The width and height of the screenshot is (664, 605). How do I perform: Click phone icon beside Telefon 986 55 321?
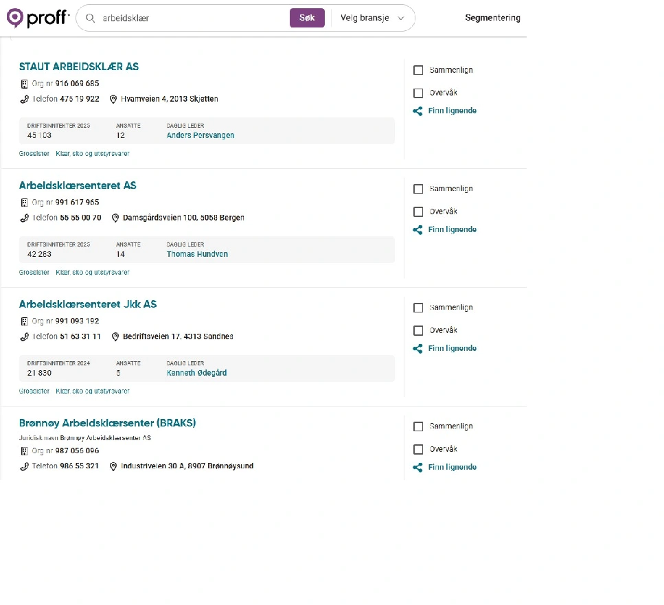tap(25, 466)
